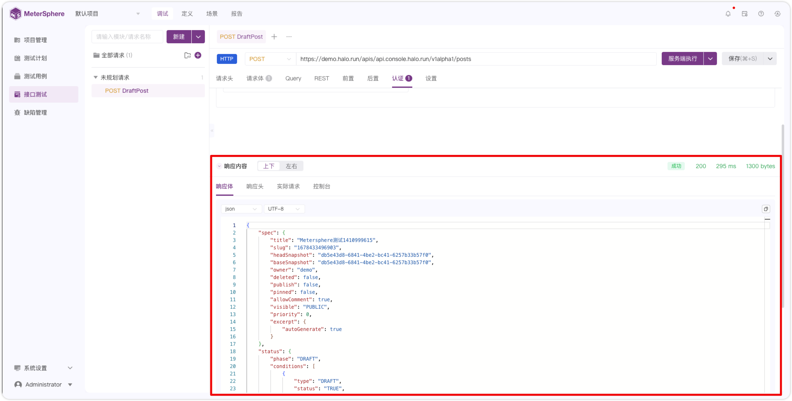Collapse the 未规划请求 tree node

96,77
